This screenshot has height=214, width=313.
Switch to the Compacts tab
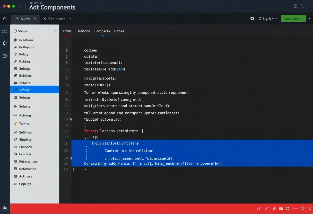point(102,31)
